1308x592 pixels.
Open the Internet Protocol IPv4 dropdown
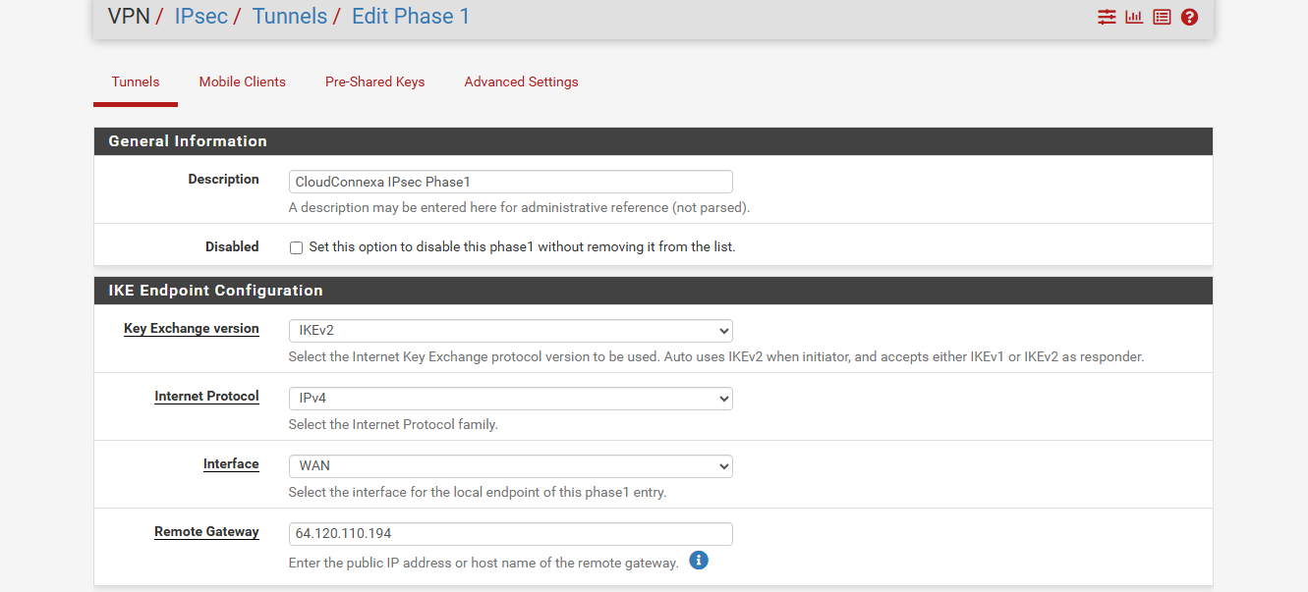(x=510, y=399)
